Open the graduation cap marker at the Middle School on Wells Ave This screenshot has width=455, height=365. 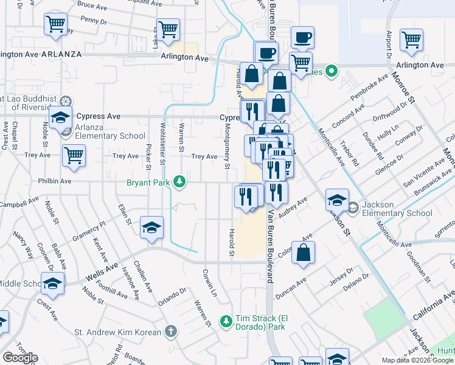point(52,284)
